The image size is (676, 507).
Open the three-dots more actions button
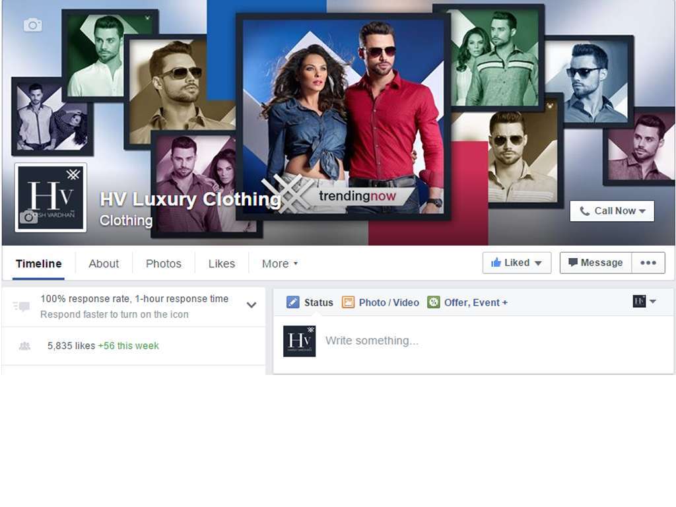tap(648, 263)
